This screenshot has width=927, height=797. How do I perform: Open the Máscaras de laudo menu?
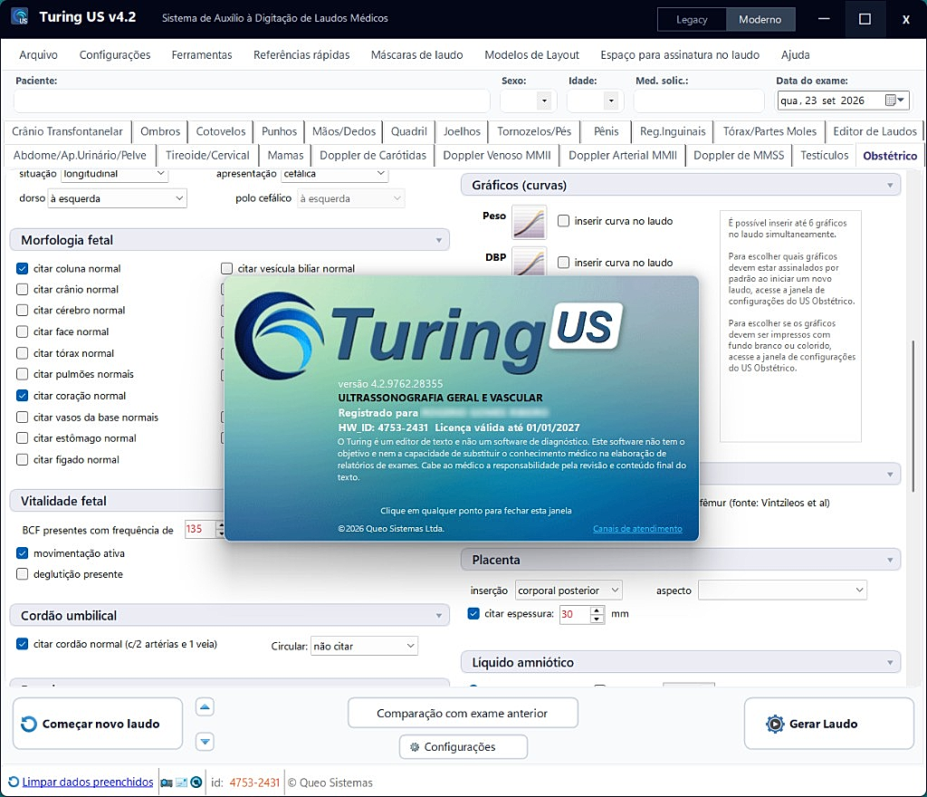pyautogui.click(x=416, y=55)
